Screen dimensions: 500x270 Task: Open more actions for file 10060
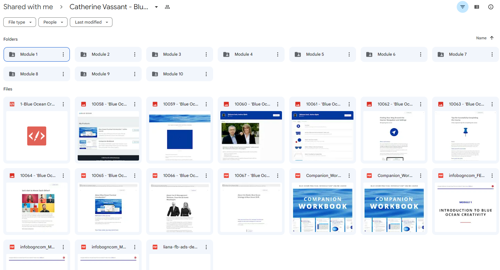278,104
